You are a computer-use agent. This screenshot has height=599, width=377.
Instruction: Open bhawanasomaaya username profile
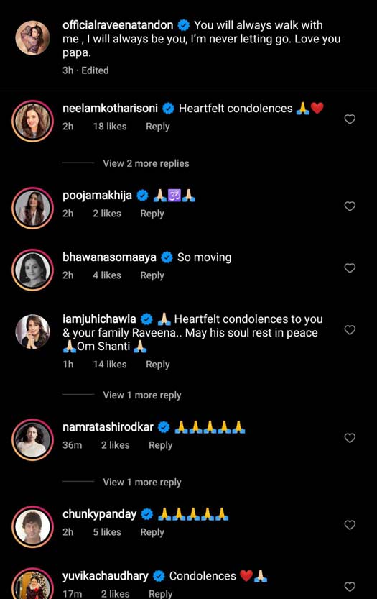pos(109,257)
